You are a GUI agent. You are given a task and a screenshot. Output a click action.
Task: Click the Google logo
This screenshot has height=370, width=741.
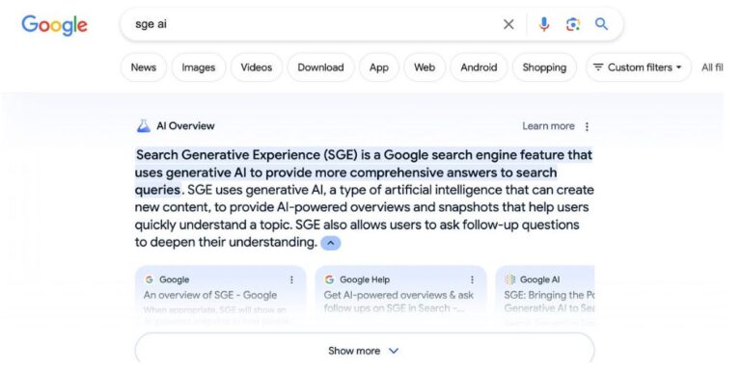tap(54, 25)
